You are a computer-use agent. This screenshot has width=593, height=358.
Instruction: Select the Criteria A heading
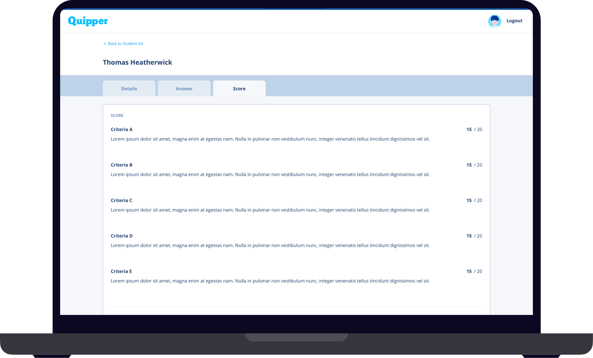[x=122, y=129]
